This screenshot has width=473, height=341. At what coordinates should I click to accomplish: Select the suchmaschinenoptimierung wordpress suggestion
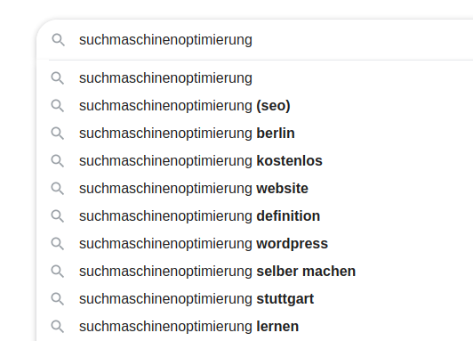(254, 244)
